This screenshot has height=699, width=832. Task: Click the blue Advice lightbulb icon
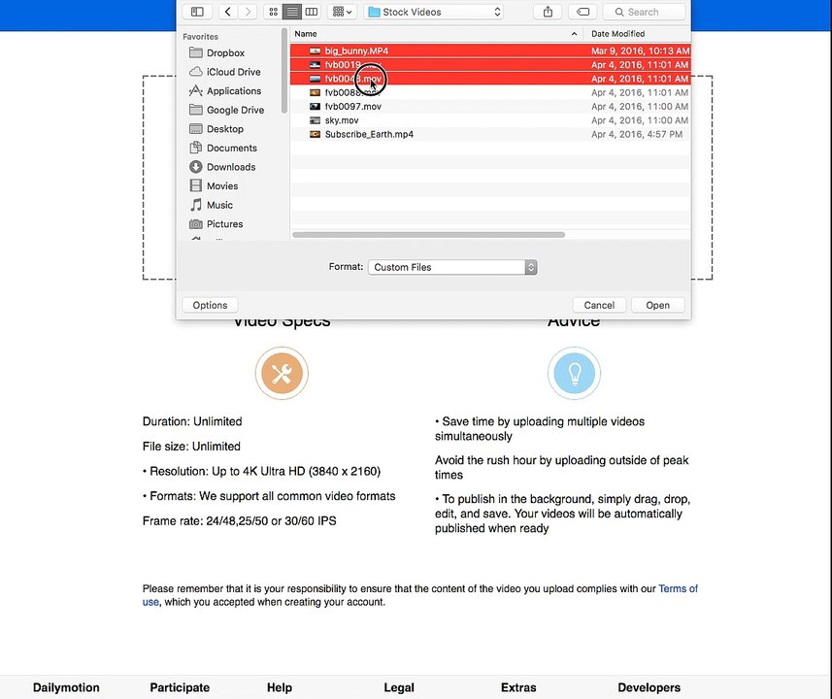574,373
